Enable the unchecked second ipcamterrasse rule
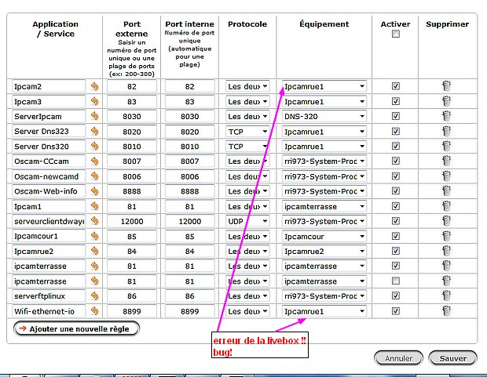This screenshot has width=487, height=377. tap(395, 281)
